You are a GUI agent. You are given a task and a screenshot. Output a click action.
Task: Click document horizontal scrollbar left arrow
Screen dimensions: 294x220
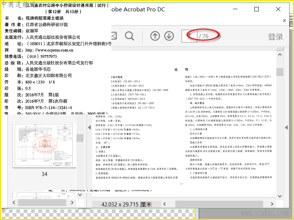point(164,204)
